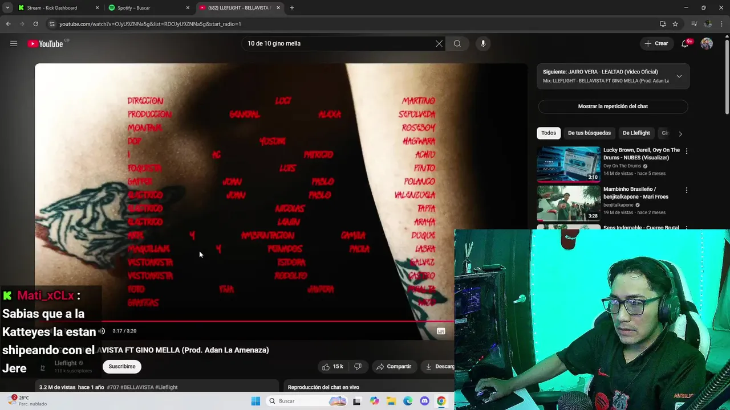Open a new browser tab
This screenshot has height=410, width=730.
click(292, 8)
